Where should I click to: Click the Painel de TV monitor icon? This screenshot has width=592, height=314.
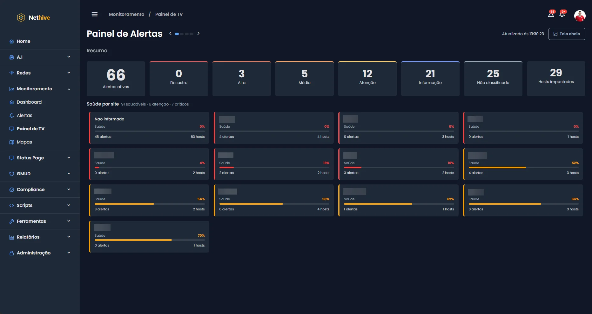[12, 129]
